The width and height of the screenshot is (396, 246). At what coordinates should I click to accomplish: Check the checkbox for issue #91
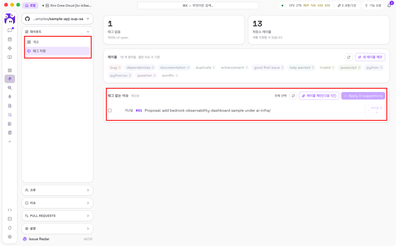[109, 110]
